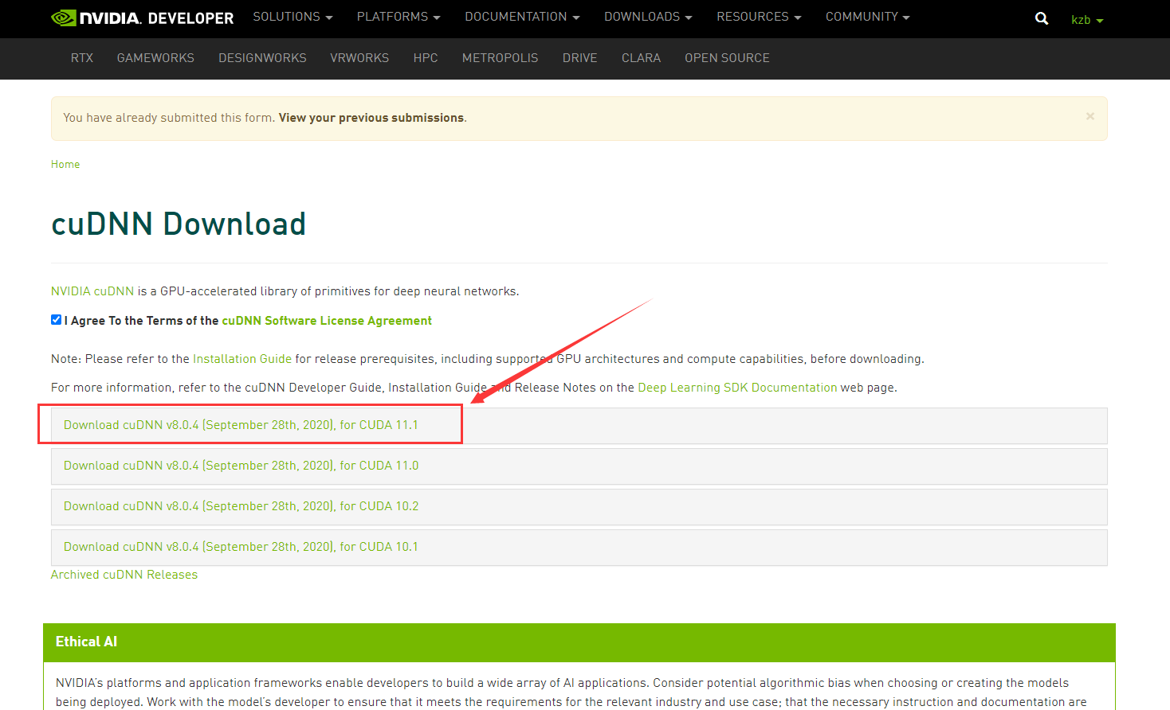Expand the Resources dropdown menu
The width and height of the screenshot is (1170, 710).
(x=759, y=17)
